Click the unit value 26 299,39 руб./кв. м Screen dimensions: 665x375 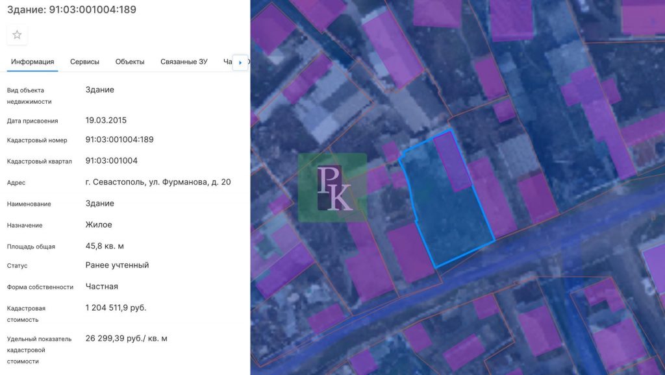tap(126, 338)
